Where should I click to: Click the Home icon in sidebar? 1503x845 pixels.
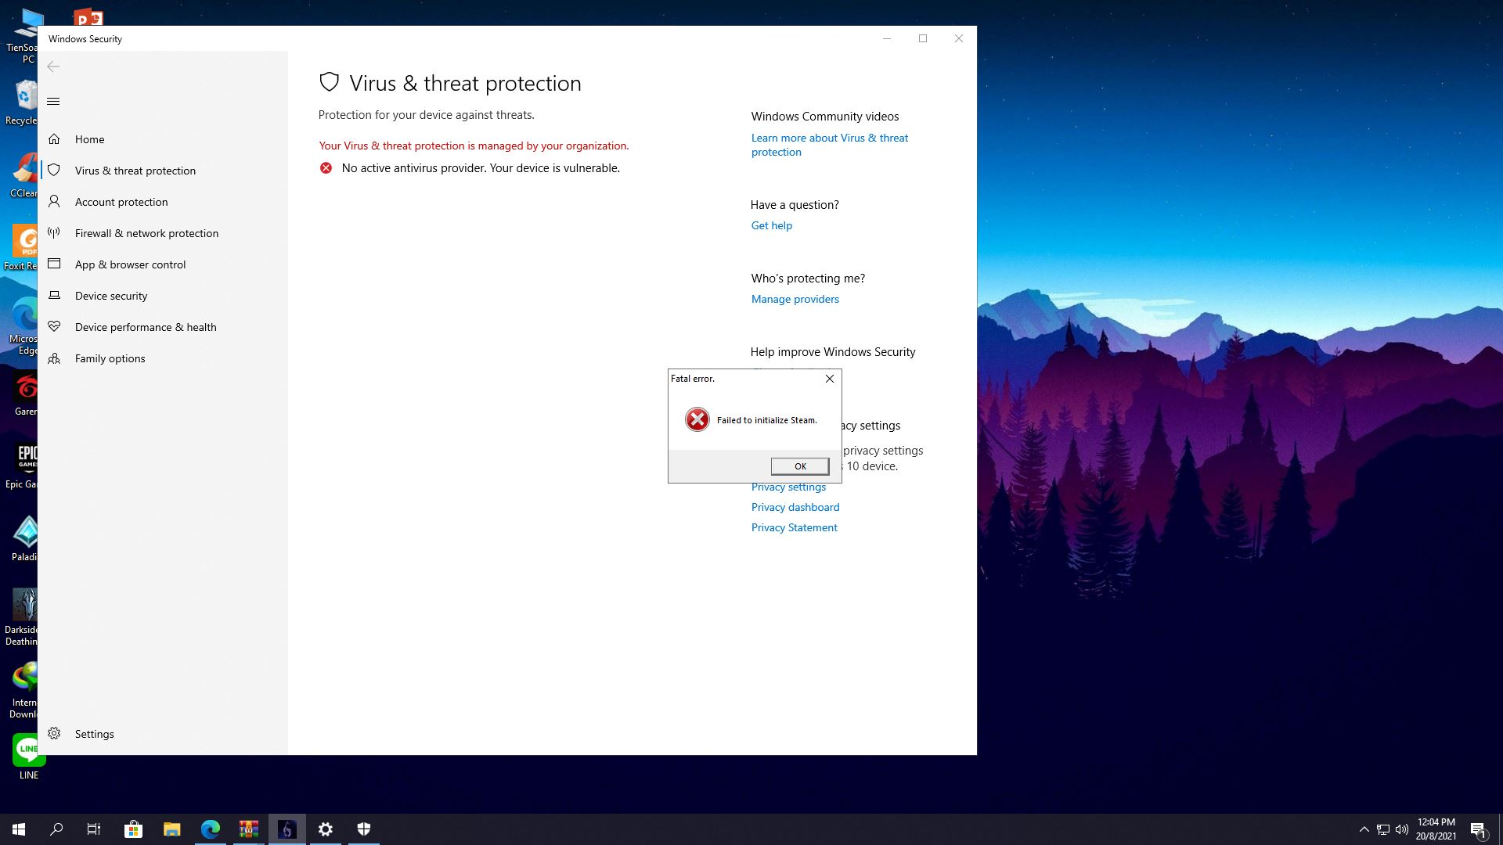click(54, 139)
